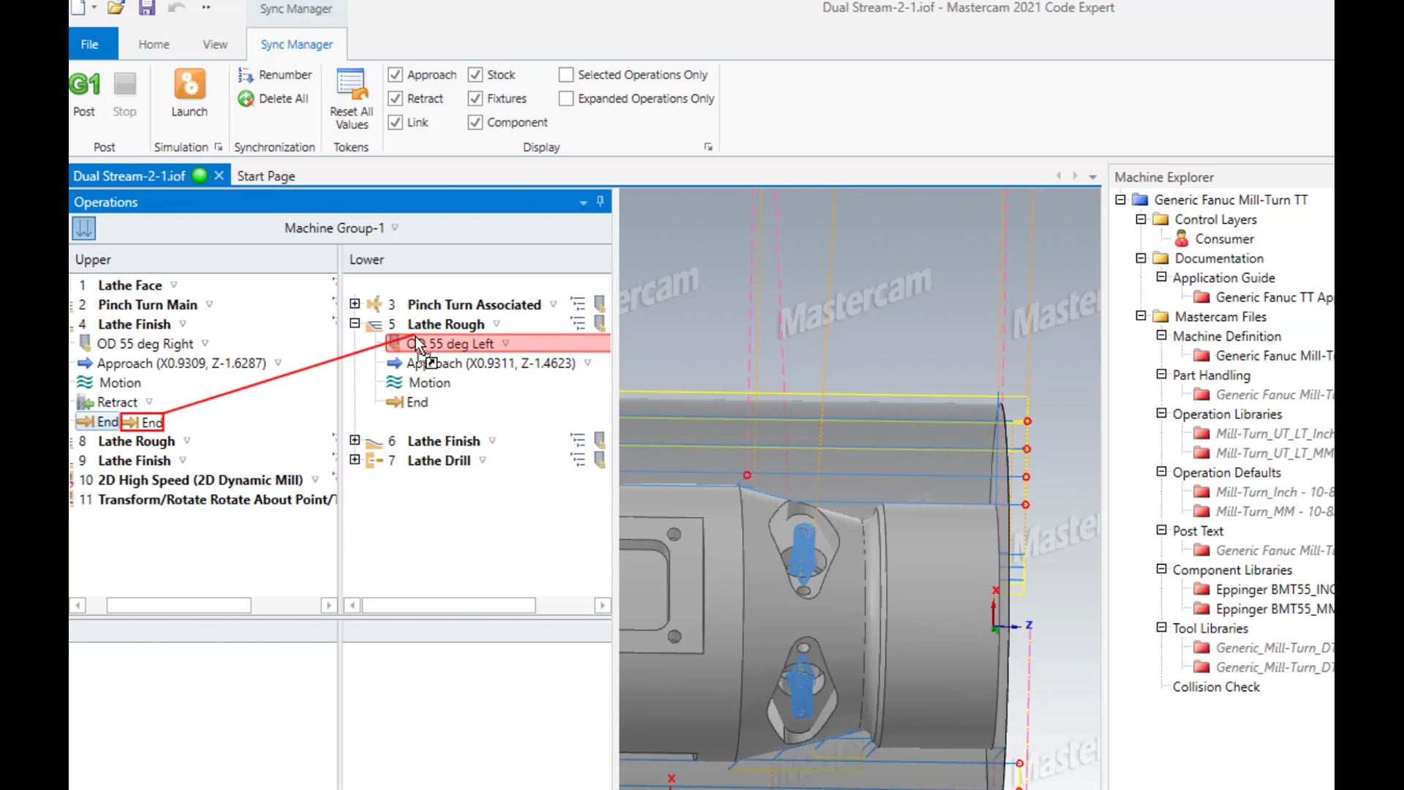Click the Approach arrow icon in Upper stream

(85, 363)
